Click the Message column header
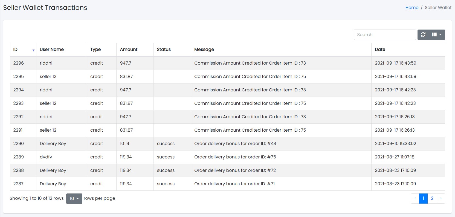This screenshot has height=217, width=455. pos(204,50)
